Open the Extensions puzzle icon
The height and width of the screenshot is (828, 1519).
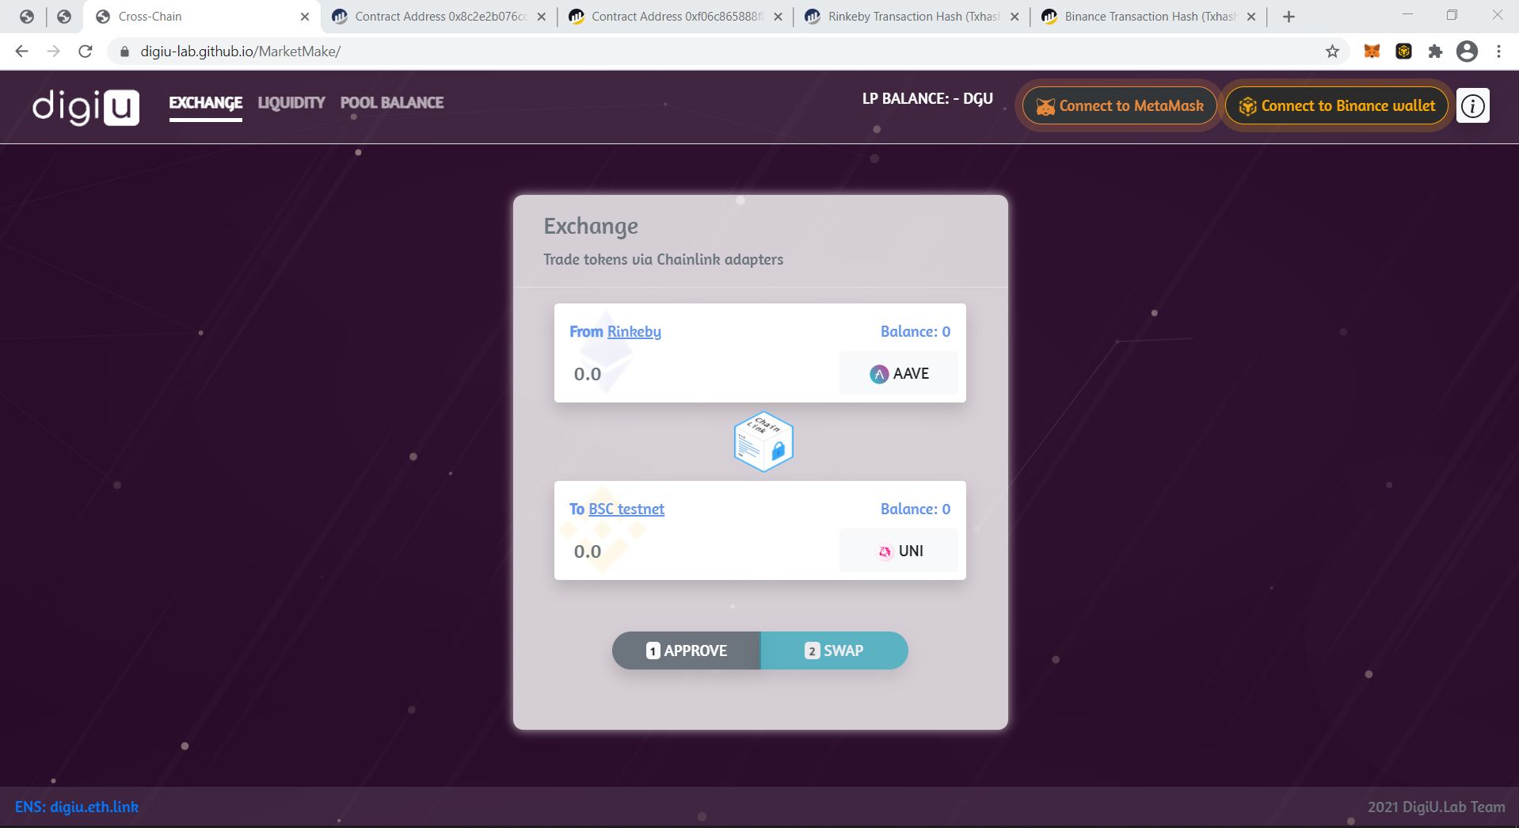1435,52
